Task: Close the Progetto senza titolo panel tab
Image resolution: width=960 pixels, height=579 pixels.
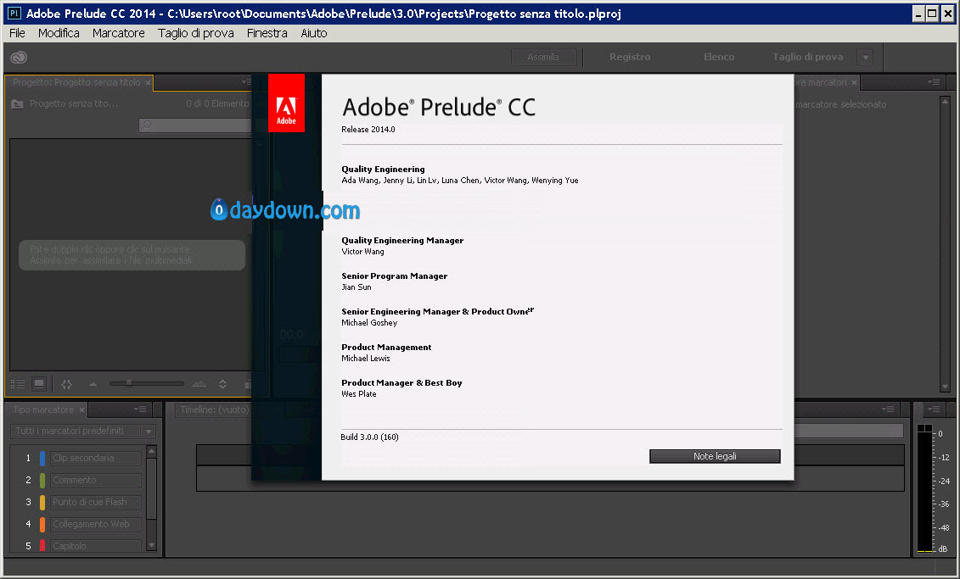Action: (x=149, y=82)
